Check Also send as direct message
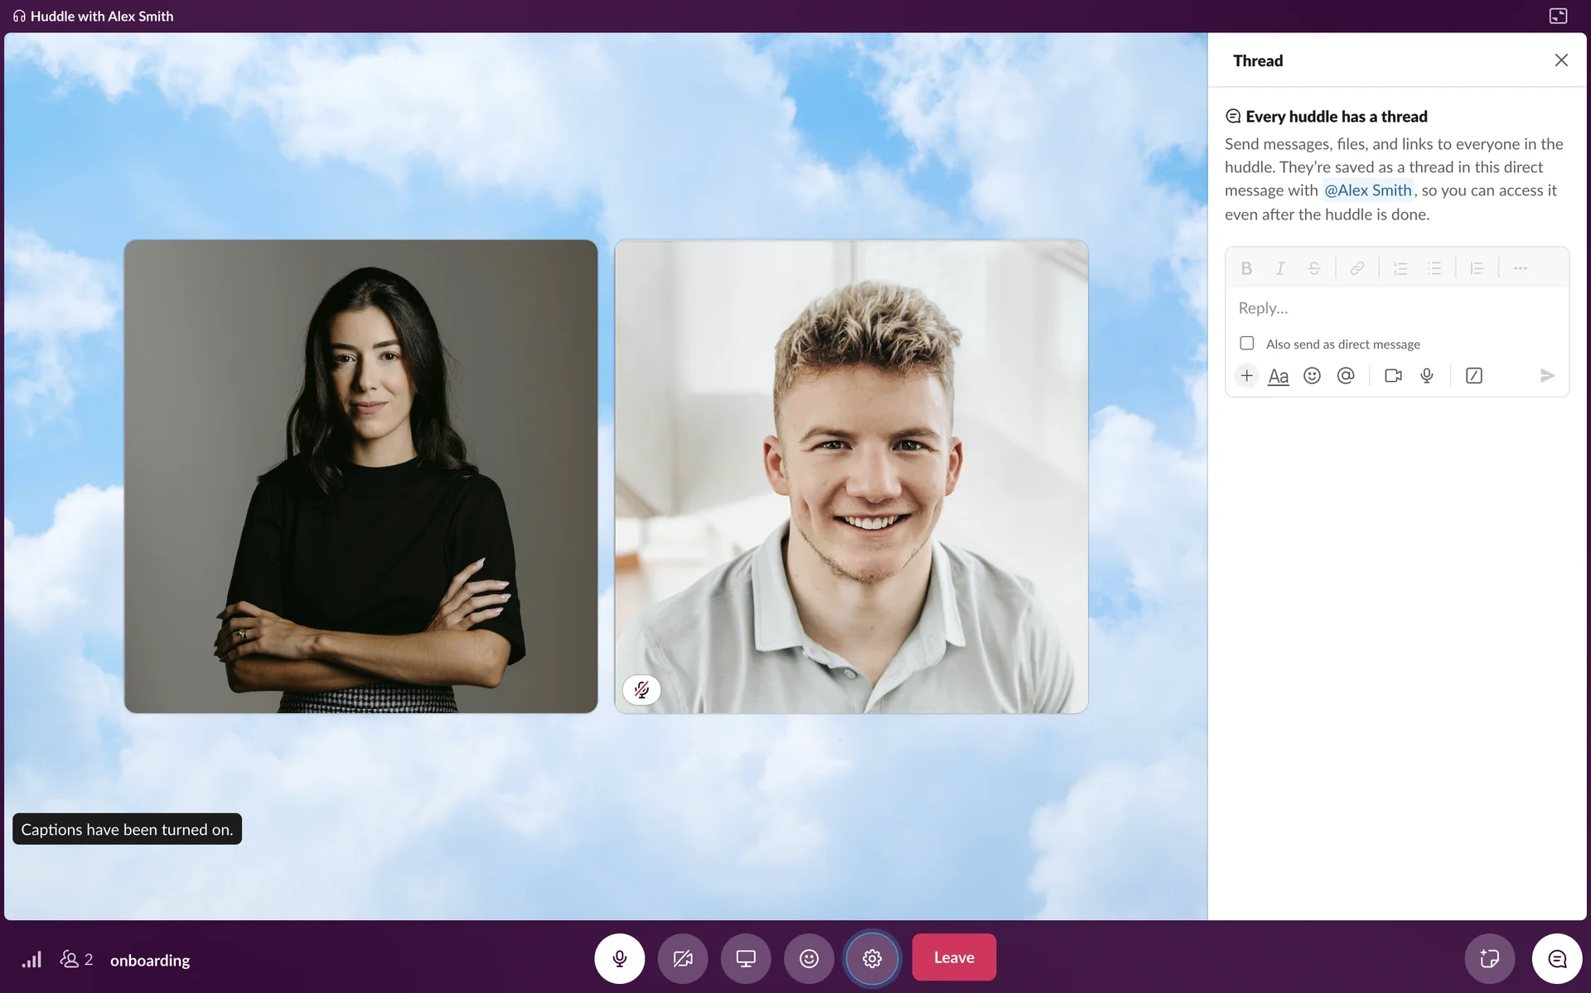Image resolution: width=1591 pixels, height=993 pixels. 1246,343
